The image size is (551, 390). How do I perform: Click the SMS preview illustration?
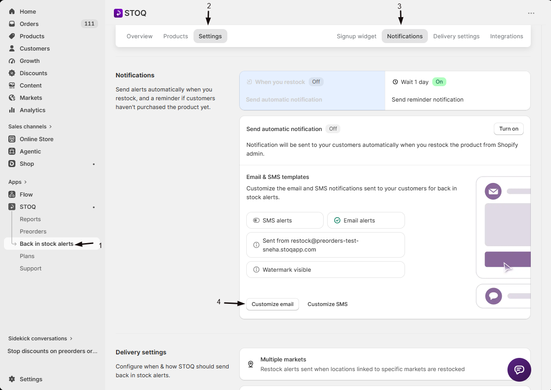point(504,296)
